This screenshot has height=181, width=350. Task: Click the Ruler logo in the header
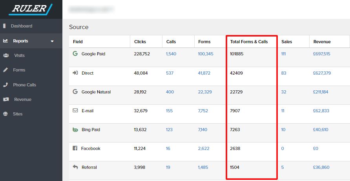point(31,9)
